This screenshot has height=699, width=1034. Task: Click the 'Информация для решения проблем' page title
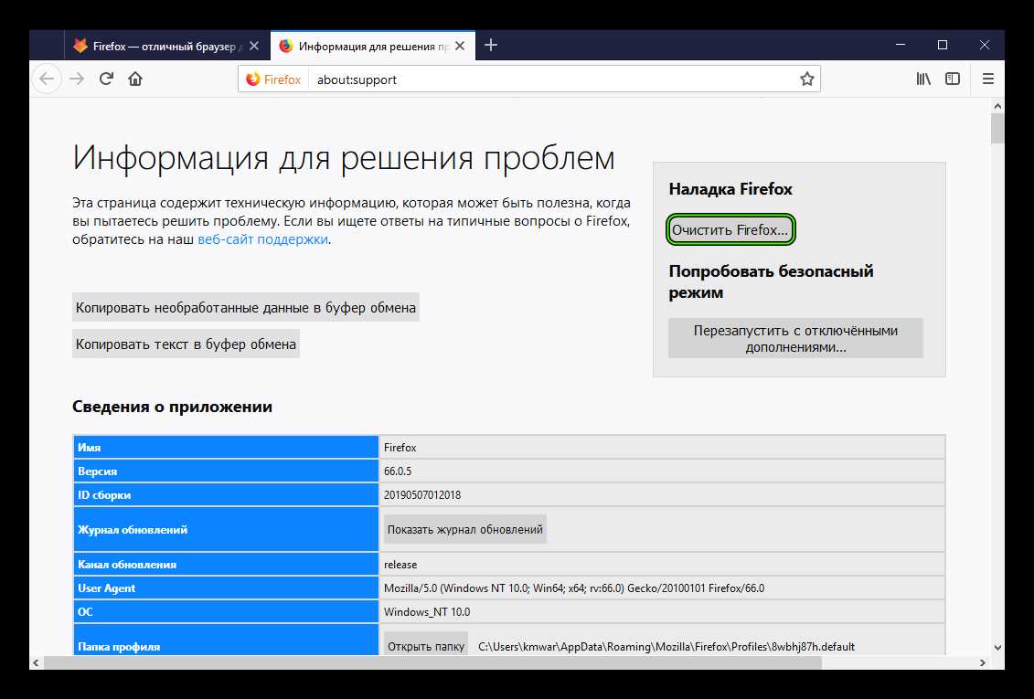click(x=344, y=158)
